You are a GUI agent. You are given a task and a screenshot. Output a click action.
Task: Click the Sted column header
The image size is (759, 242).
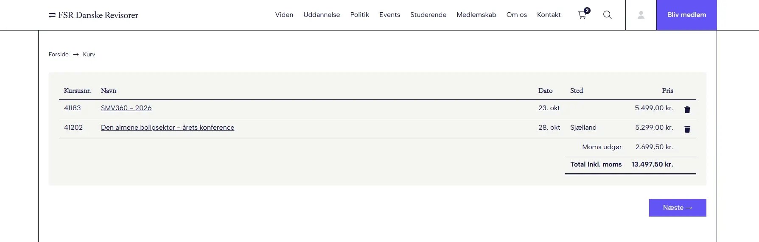click(x=576, y=91)
